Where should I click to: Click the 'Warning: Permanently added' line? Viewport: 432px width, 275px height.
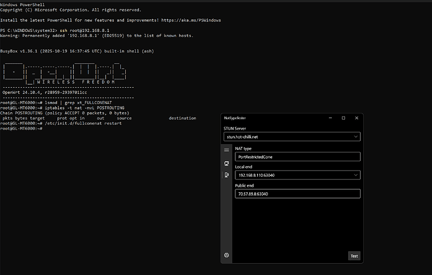(96, 36)
